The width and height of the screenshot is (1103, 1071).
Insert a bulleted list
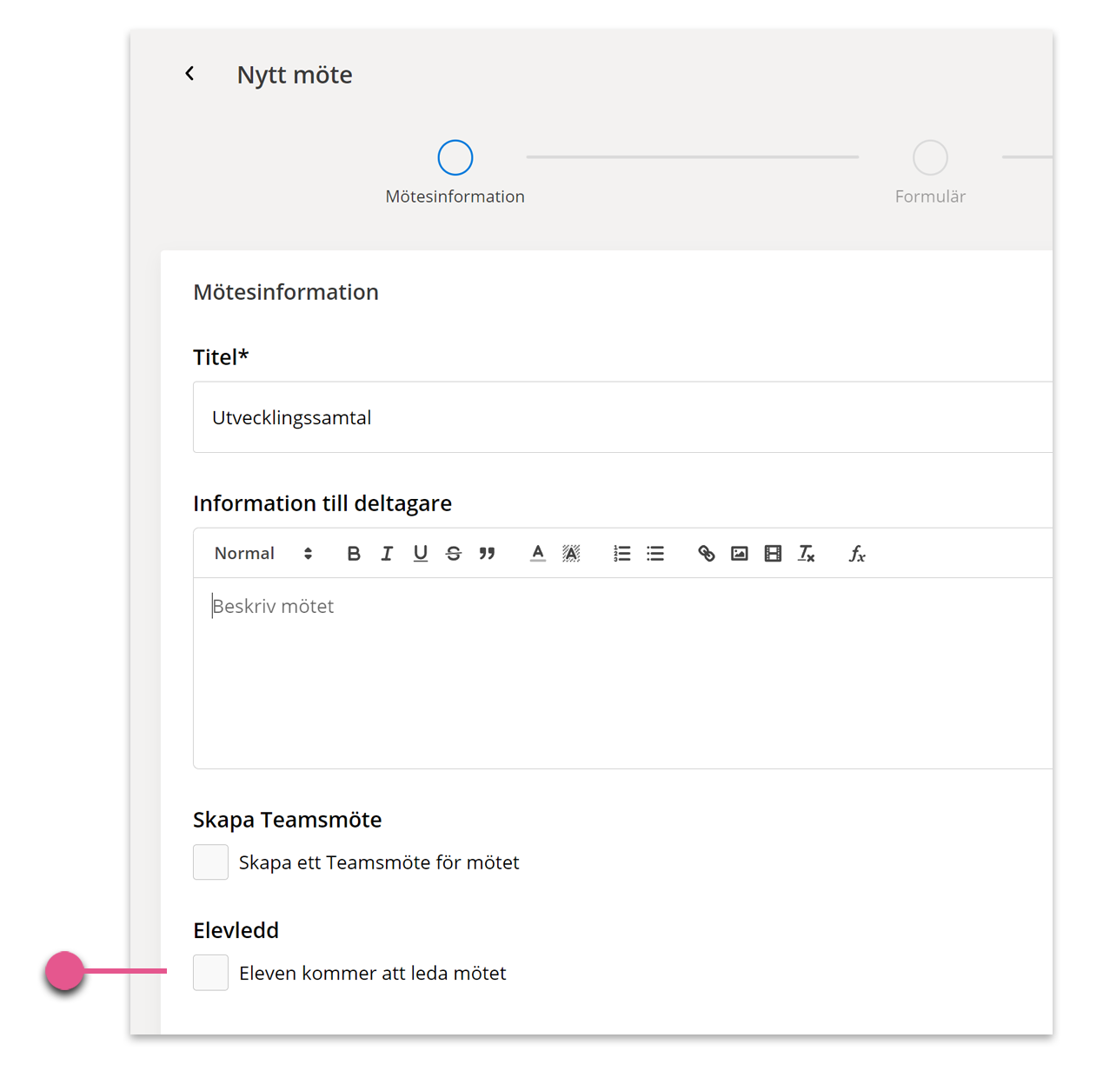(x=655, y=554)
